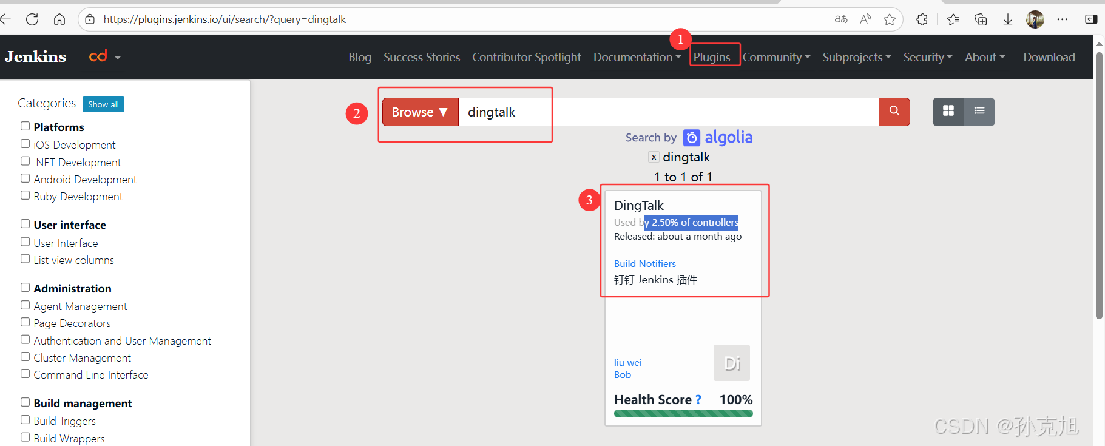Check the iOS Development checkbox
The height and width of the screenshot is (446, 1105).
[x=25, y=144]
